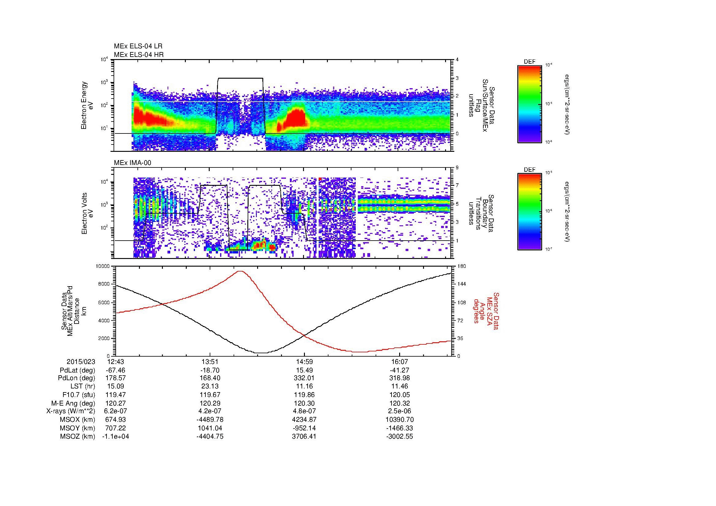Click MSOX value '4234.87'
Viewport: 716px width, 506px height.
pyautogui.click(x=305, y=420)
